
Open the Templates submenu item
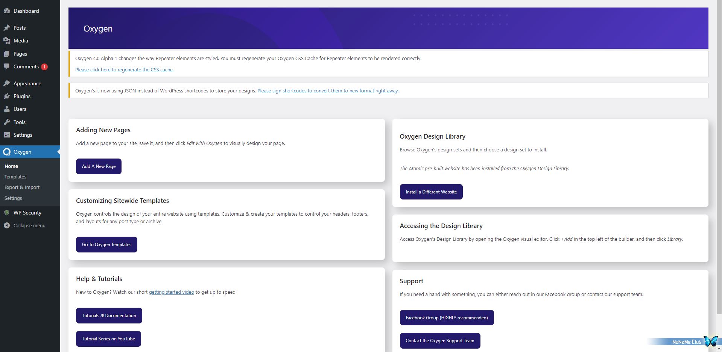point(15,177)
